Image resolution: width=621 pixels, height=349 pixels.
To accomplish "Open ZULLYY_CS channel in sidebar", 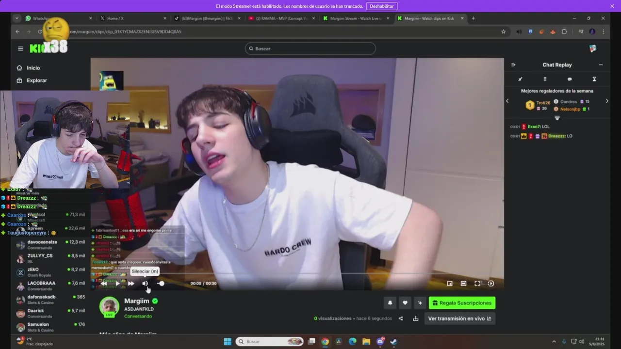I will (50, 258).
